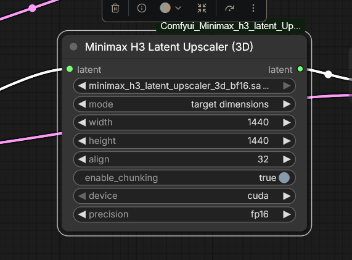352x260 pixels.
Task: Click the Comfyui_Minimax_h3_latent_Up badge label
Action: click(231, 26)
